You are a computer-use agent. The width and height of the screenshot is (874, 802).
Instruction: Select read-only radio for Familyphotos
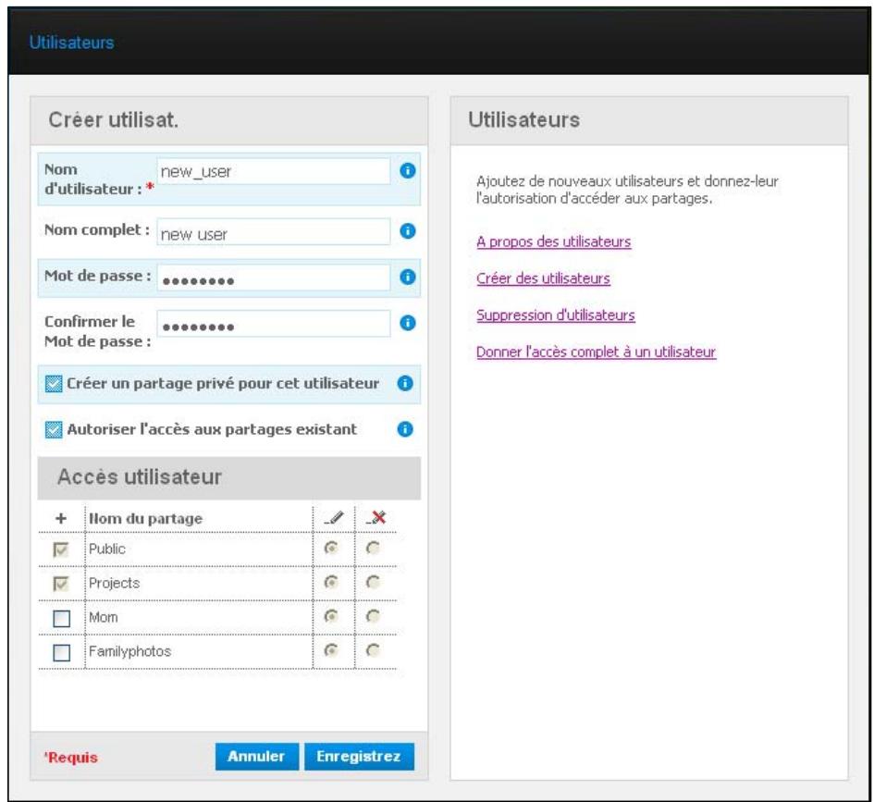pyautogui.click(x=373, y=650)
